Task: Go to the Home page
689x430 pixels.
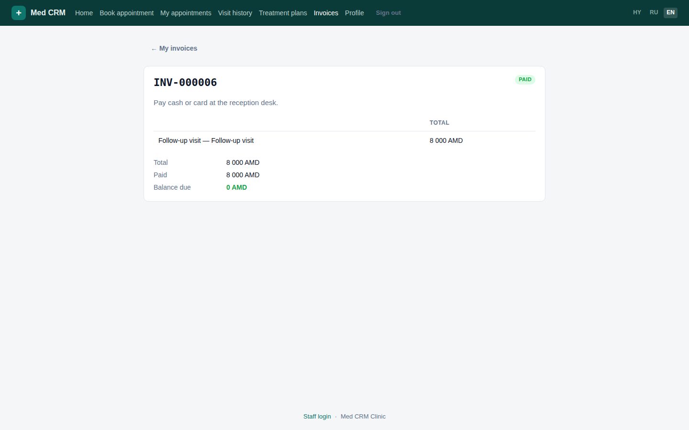Action: pos(84,13)
